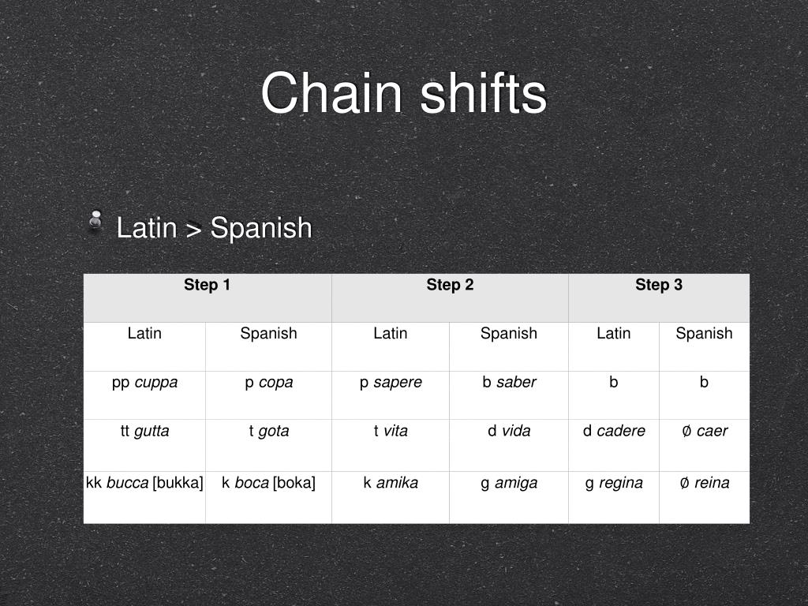
Task: Click the pushpin bullet icon
Action: pyautogui.click(x=95, y=221)
